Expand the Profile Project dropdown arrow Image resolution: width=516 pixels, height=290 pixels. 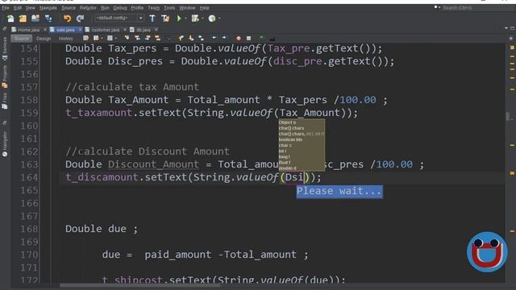[x=219, y=19]
